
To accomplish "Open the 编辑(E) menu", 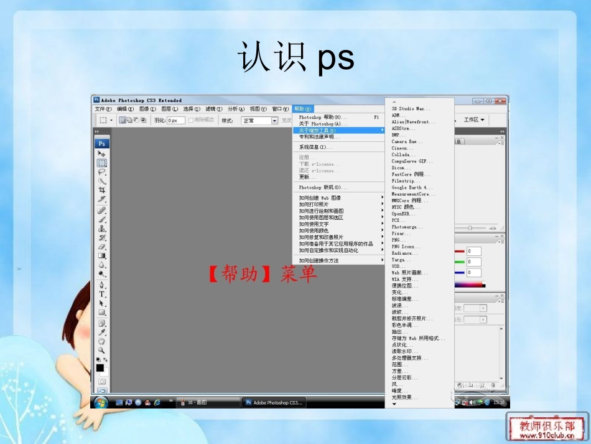I will tap(125, 109).
